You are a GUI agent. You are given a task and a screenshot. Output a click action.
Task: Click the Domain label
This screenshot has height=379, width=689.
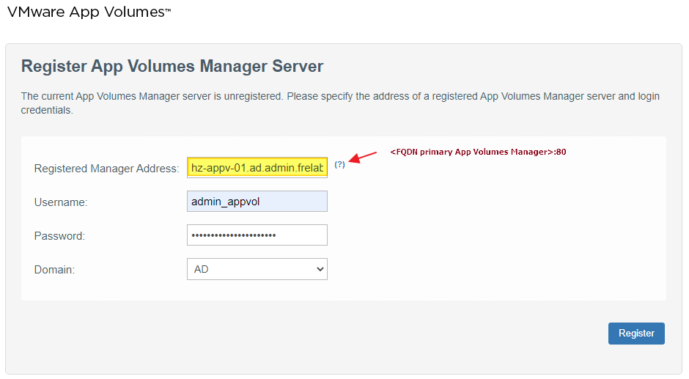[54, 270]
